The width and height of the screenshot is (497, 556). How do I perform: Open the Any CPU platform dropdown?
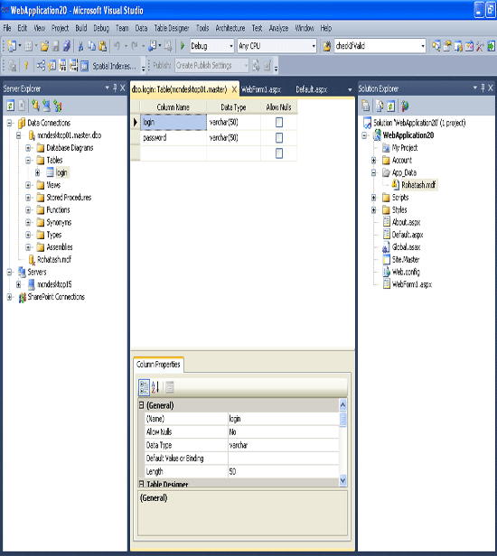click(314, 46)
